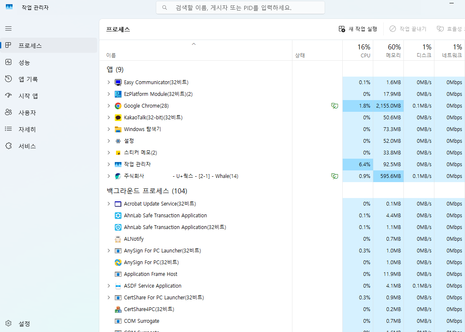Click the ASDF Service Application icon
The image size is (465, 332).
[118, 286]
